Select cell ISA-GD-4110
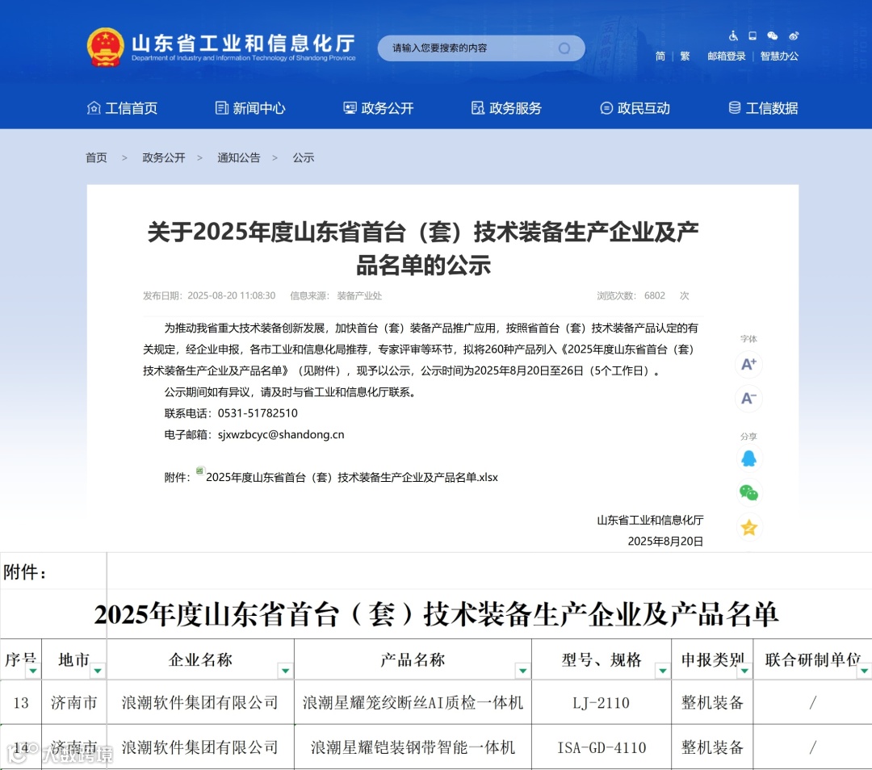Screen dimensions: 872x770 click(x=602, y=747)
